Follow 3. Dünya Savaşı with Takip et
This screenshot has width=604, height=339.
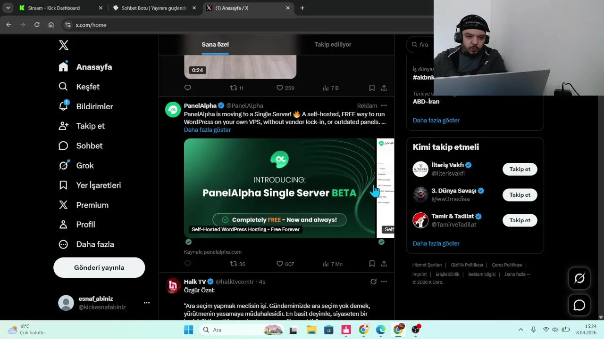(520, 195)
